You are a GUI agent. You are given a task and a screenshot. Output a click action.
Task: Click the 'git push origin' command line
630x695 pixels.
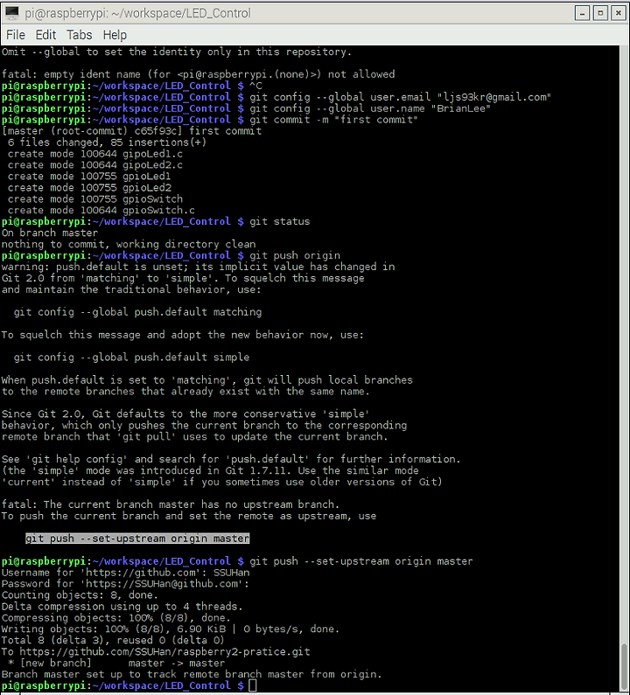point(295,255)
